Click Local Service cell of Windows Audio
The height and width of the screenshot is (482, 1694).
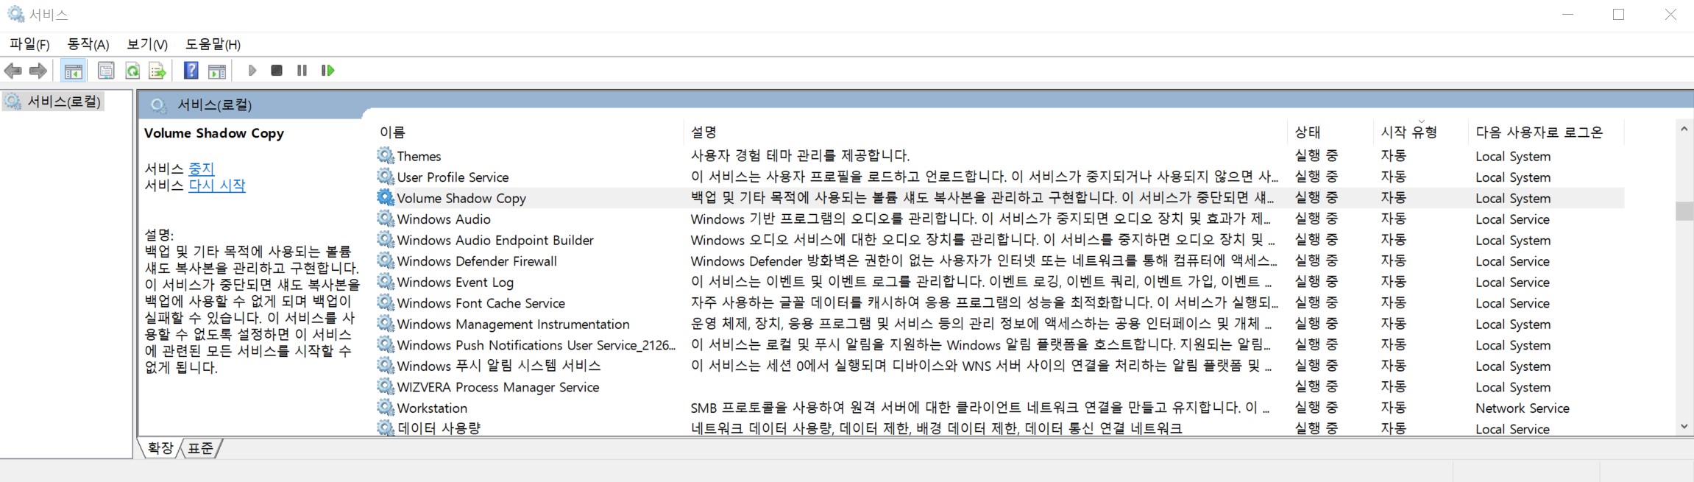(1512, 219)
